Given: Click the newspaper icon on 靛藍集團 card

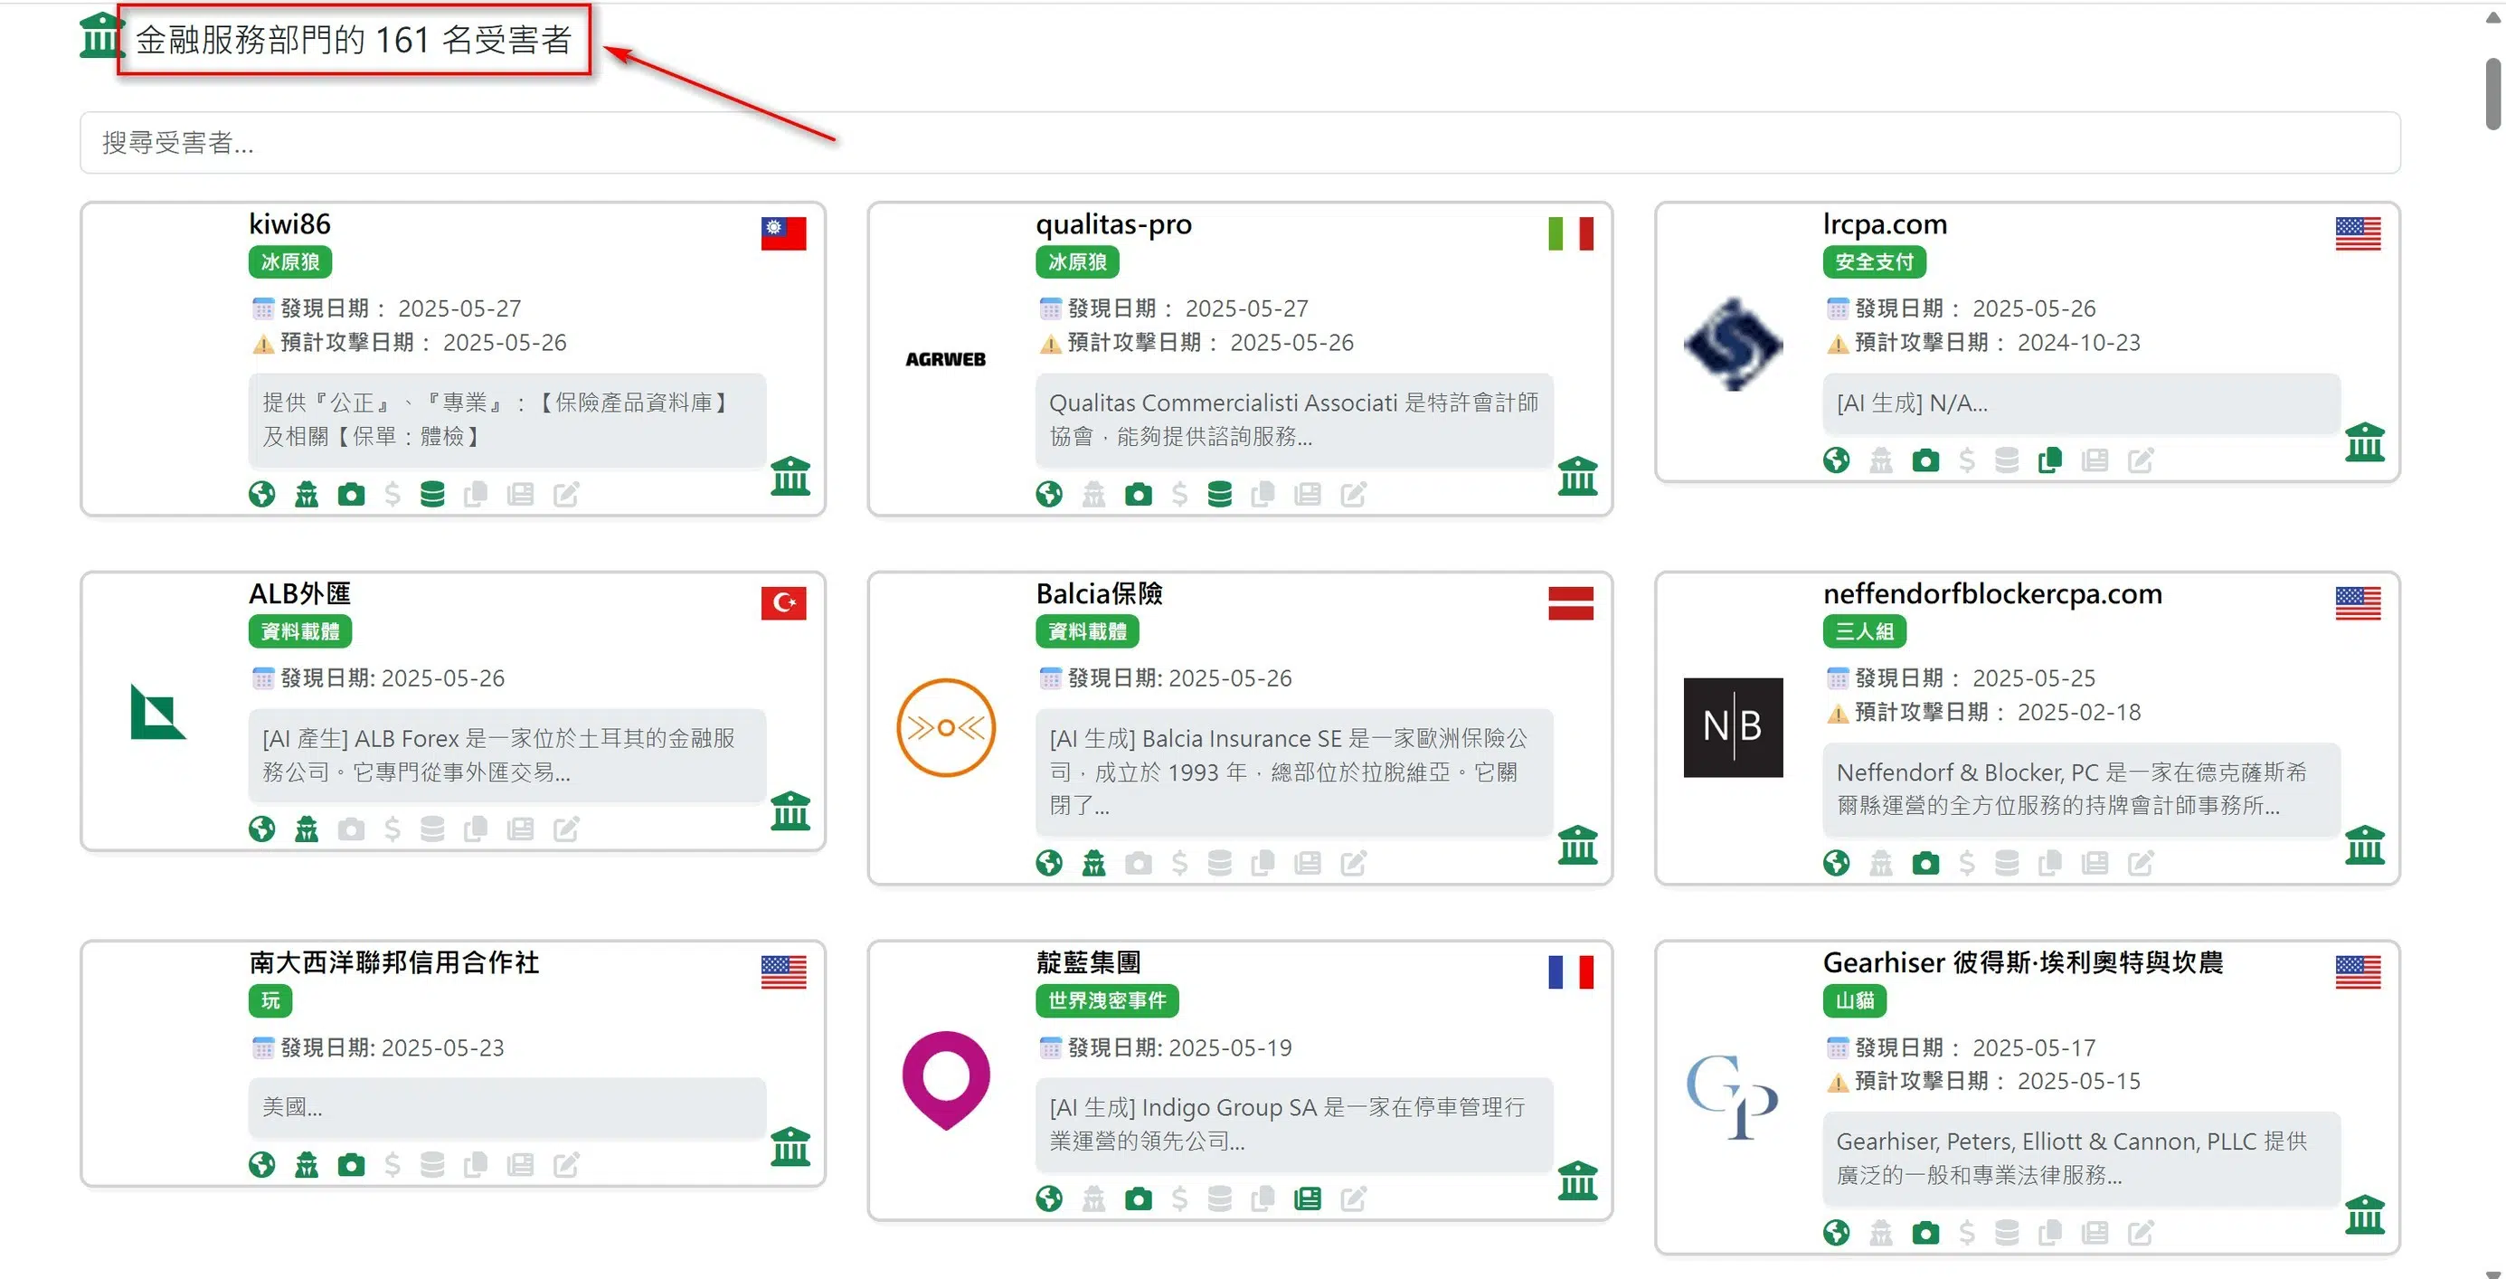Looking at the screenshot, I should [1308, 1199].
